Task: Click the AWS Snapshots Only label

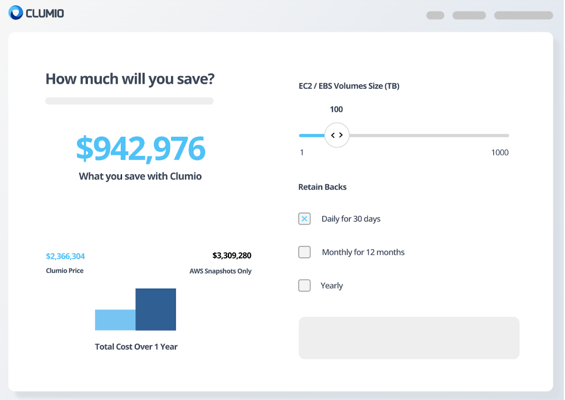Action: [x=220, y=270]
